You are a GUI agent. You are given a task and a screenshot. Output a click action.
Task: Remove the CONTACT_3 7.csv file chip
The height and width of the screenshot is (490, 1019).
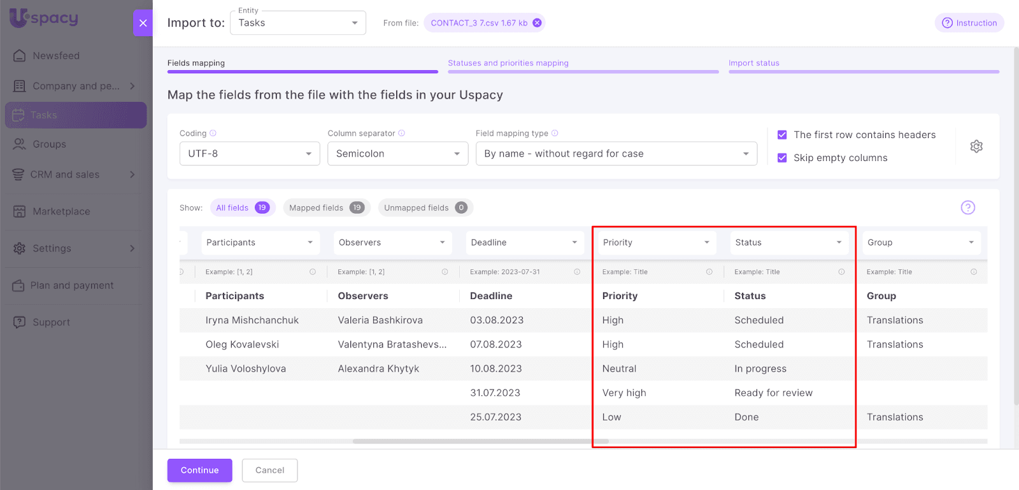click(537, 23)
